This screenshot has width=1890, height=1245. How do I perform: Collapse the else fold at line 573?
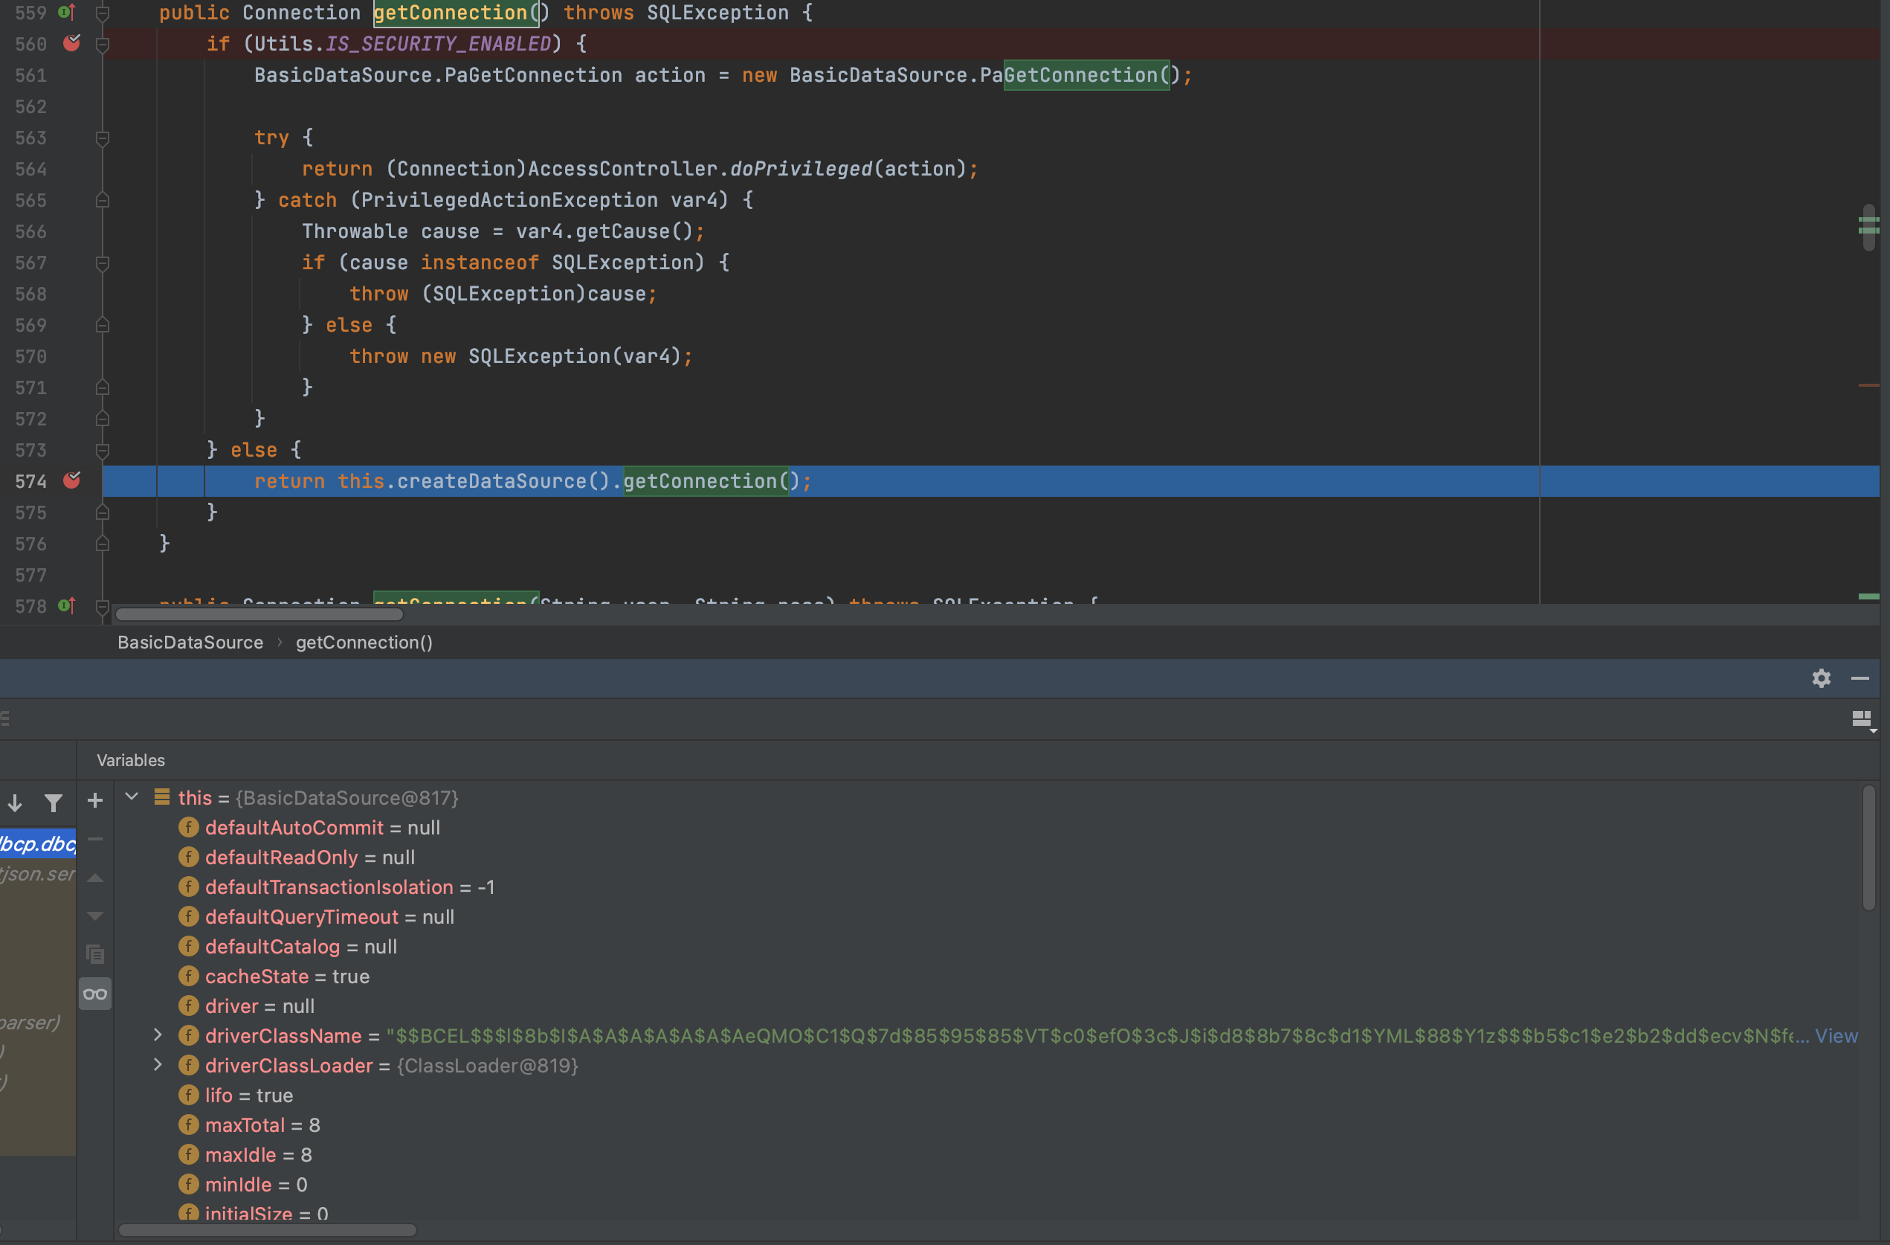click(103, 450)
